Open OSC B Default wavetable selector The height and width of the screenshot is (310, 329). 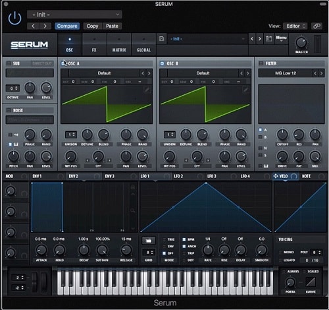click(x=203, y=73)
